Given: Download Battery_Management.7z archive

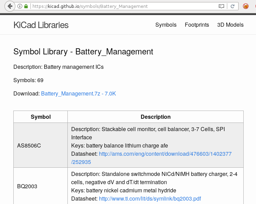Looking at the screenshot, I should [78, 93].
